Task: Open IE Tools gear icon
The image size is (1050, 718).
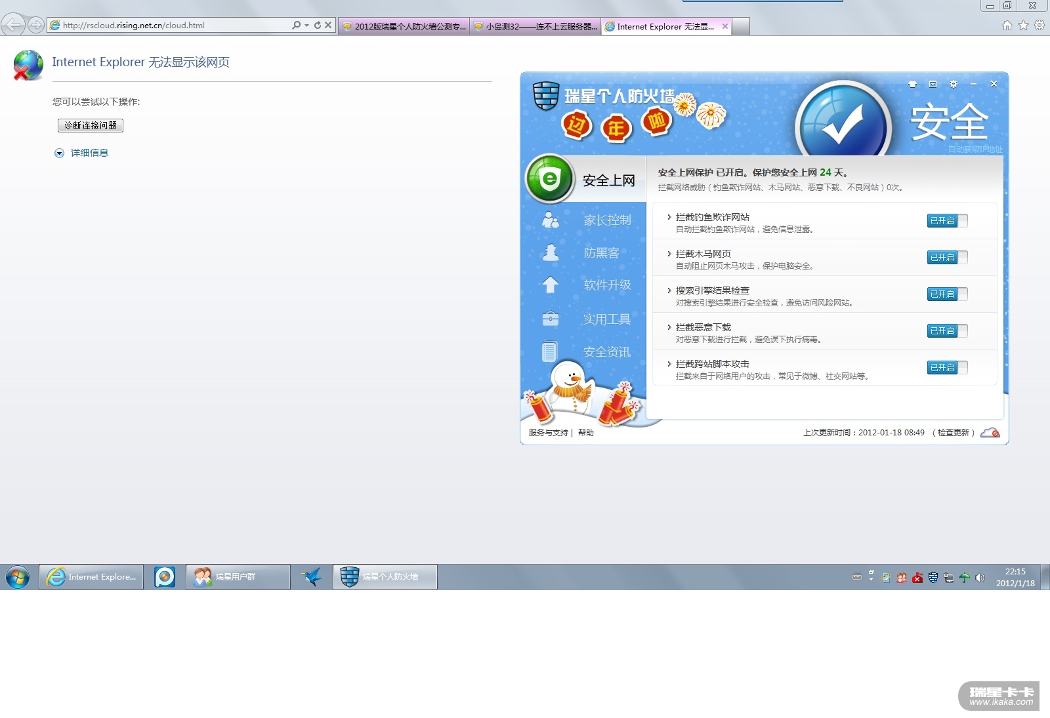Action: coord(1039,25)
